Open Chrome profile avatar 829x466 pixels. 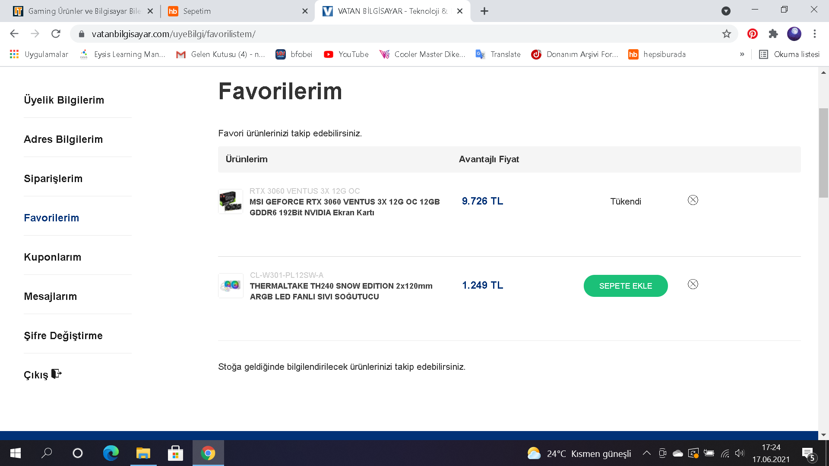794,34
